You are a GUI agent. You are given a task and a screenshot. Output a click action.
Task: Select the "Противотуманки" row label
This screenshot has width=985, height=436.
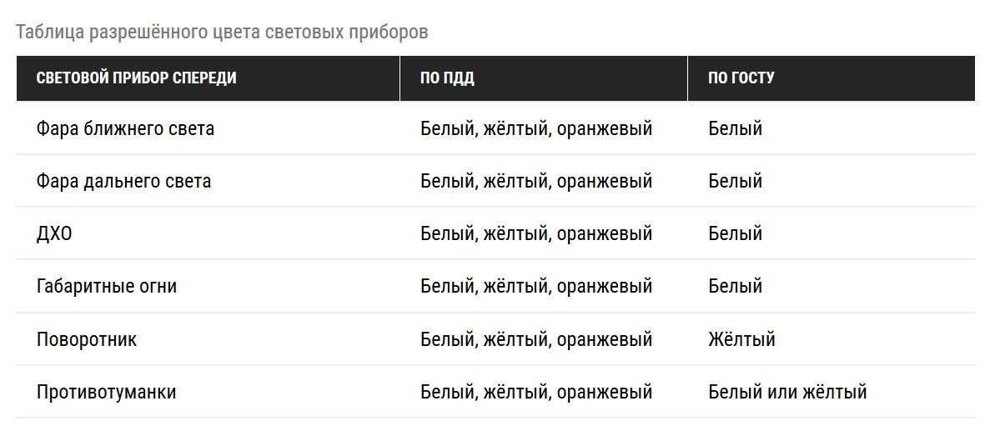[107, 392]
